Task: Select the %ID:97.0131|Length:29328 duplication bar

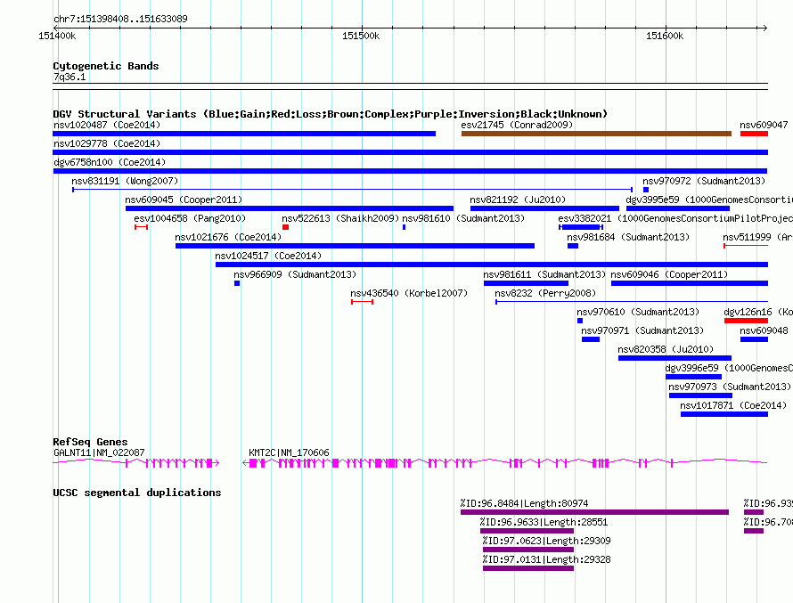Action: pyautogui.click(x=528, y=568)
